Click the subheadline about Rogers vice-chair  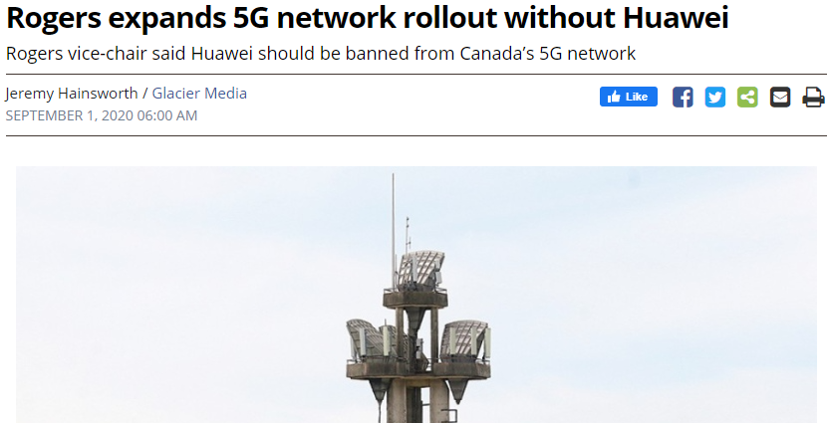[321, 54]
